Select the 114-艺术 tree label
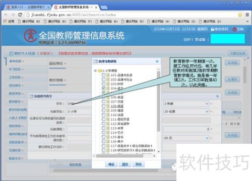Screen dimensions: 252x181 [x=117, y=132]
